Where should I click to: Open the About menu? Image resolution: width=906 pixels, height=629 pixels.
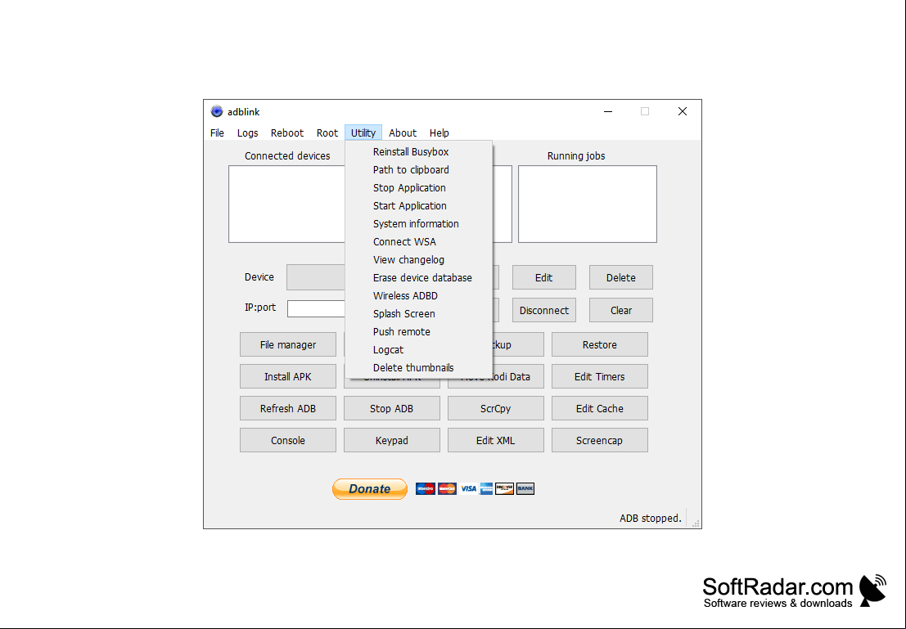click(x=403, y=133)
